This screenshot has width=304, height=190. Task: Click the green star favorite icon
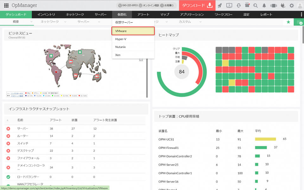(288, 22)
